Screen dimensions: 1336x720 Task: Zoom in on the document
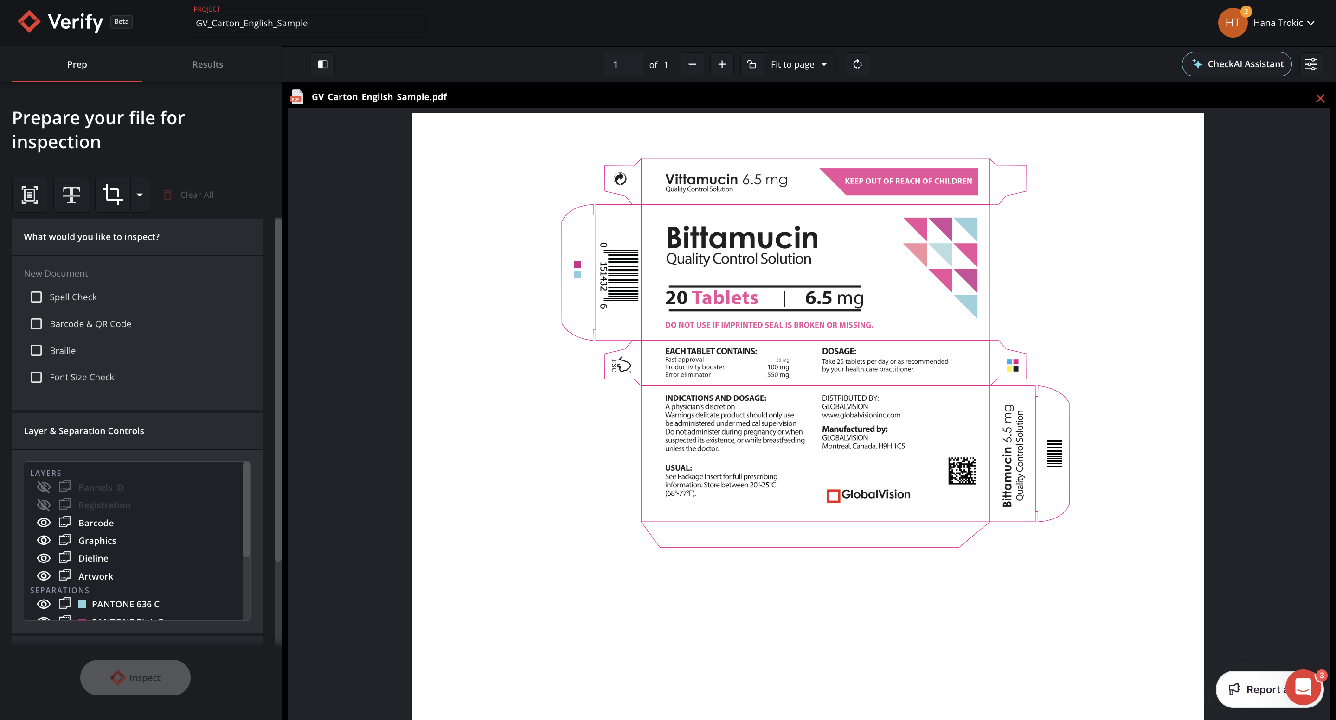(722, 64)
